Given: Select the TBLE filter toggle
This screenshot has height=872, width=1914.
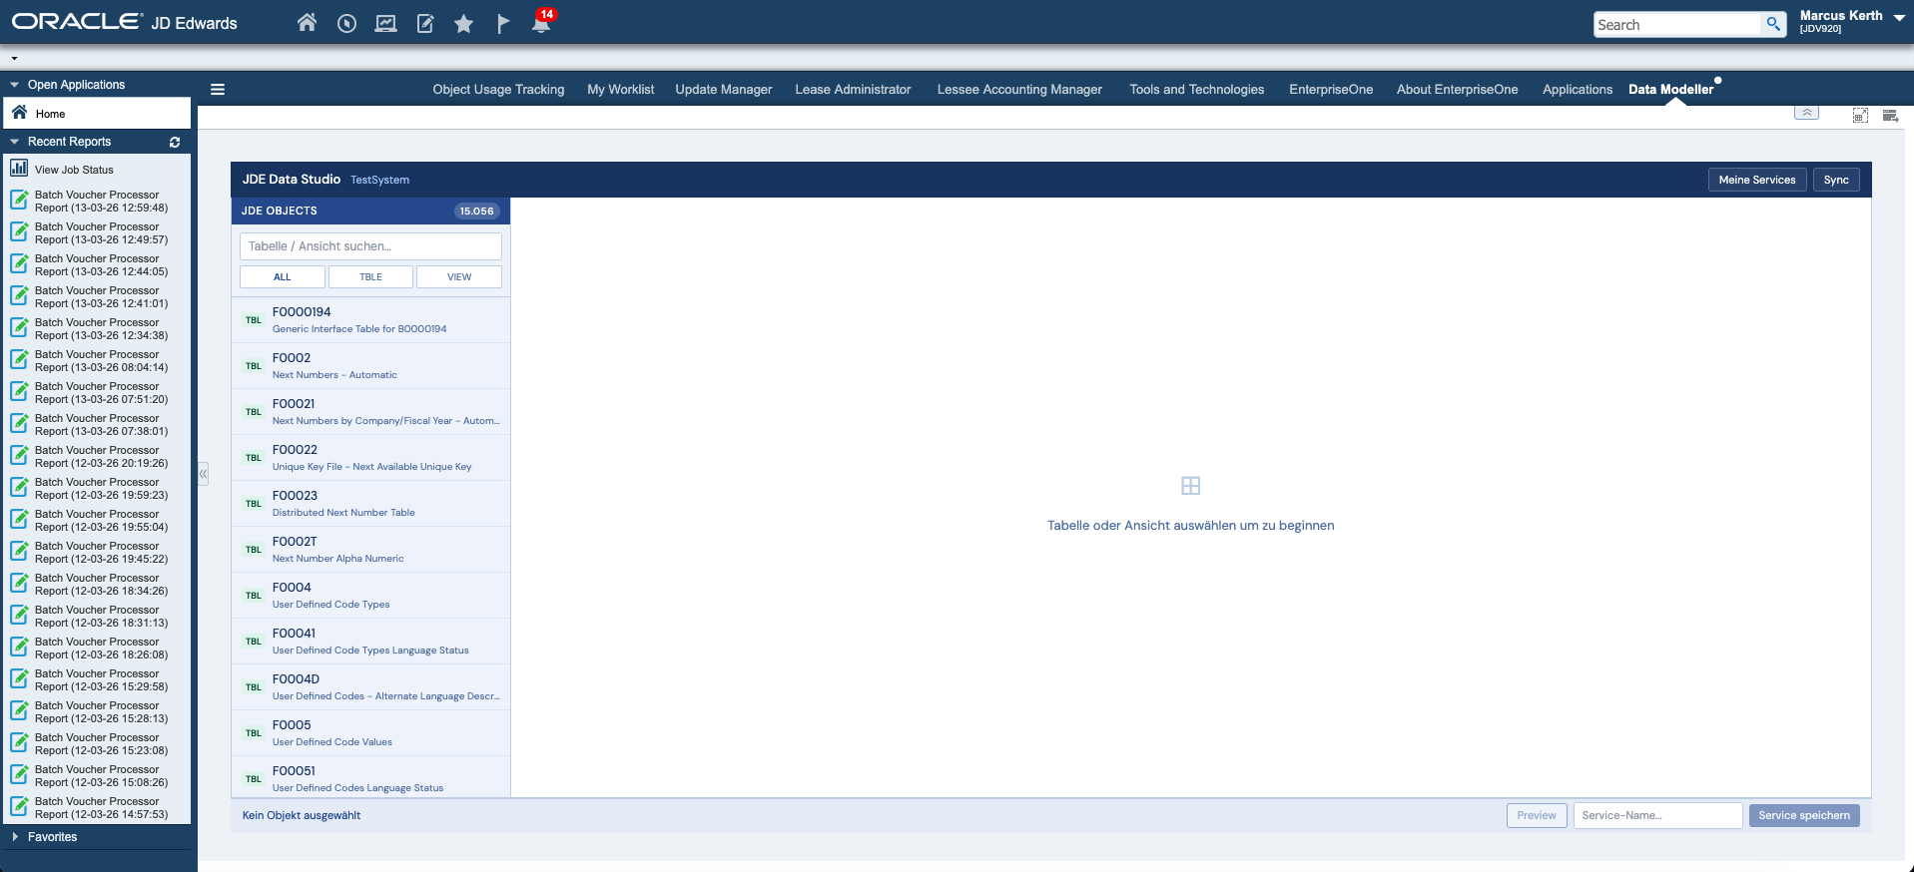Looking at the screenshot, I should pyautogui.click(x=370, y=276).
